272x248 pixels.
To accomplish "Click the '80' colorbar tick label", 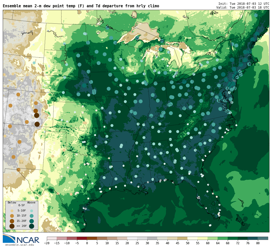I will pyautogui.click(x=258, y=243).
